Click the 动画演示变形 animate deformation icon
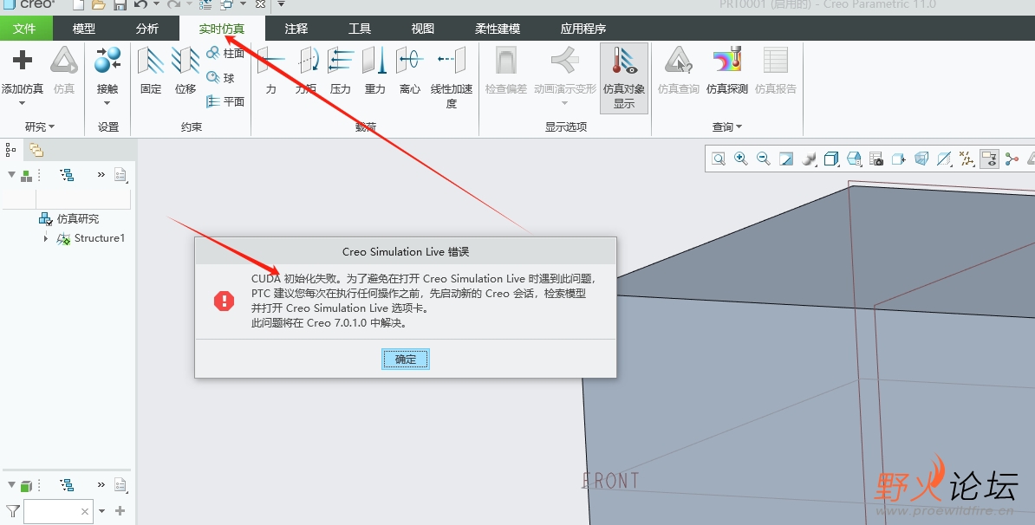 coord(564,60)
